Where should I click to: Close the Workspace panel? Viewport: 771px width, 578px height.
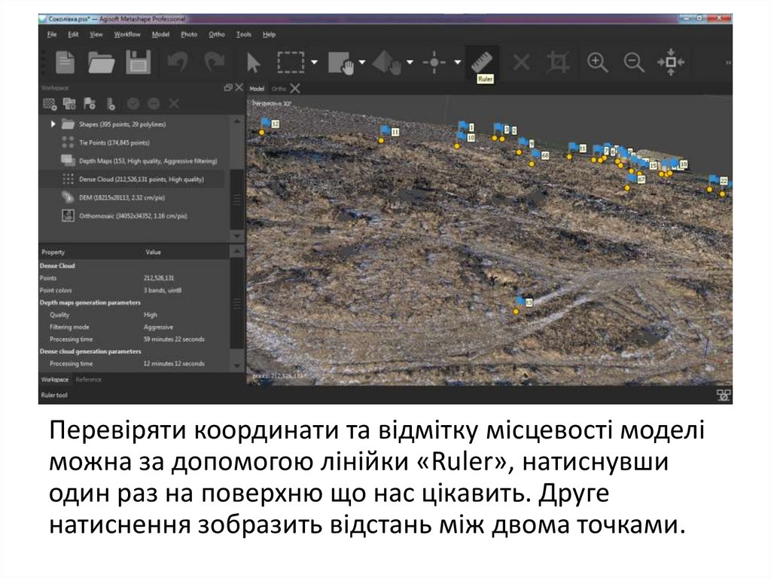tap(239, 87)
